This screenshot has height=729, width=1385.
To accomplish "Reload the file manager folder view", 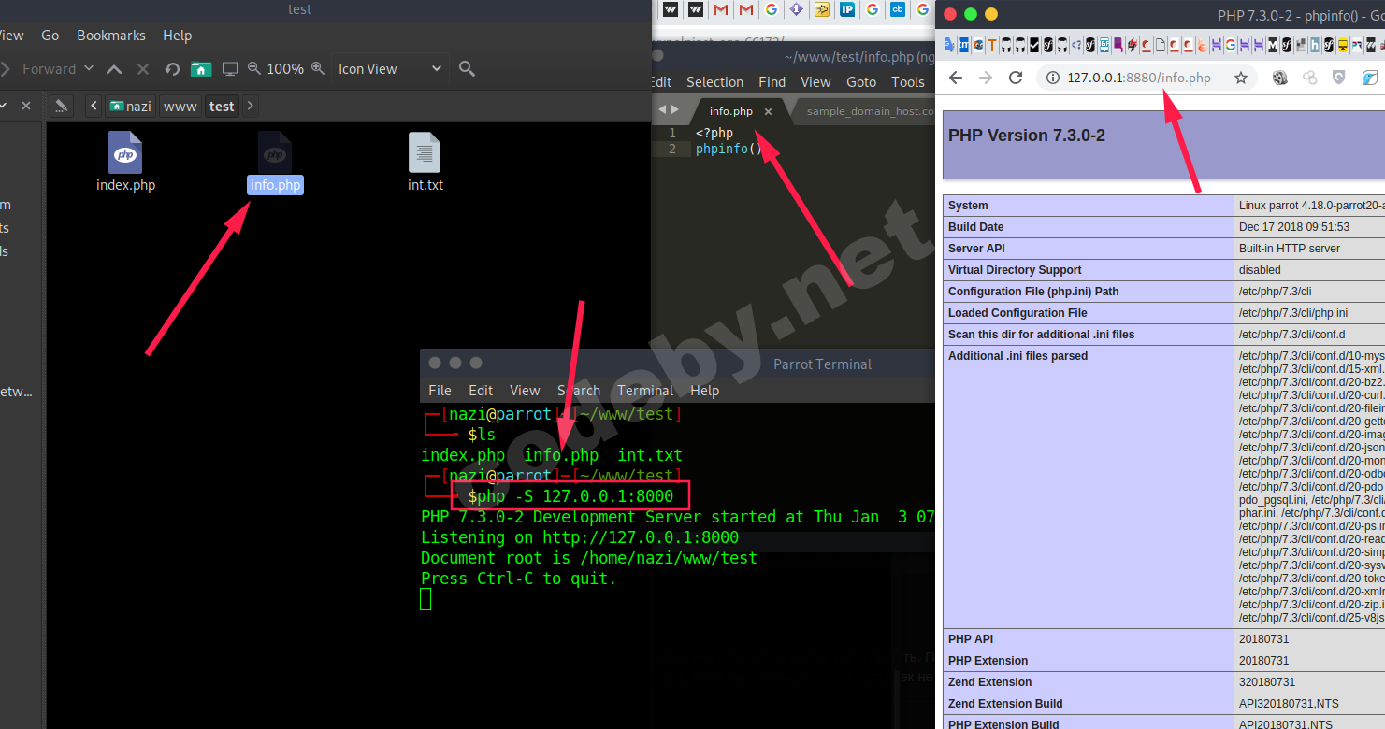I will (x=172, y=69).
